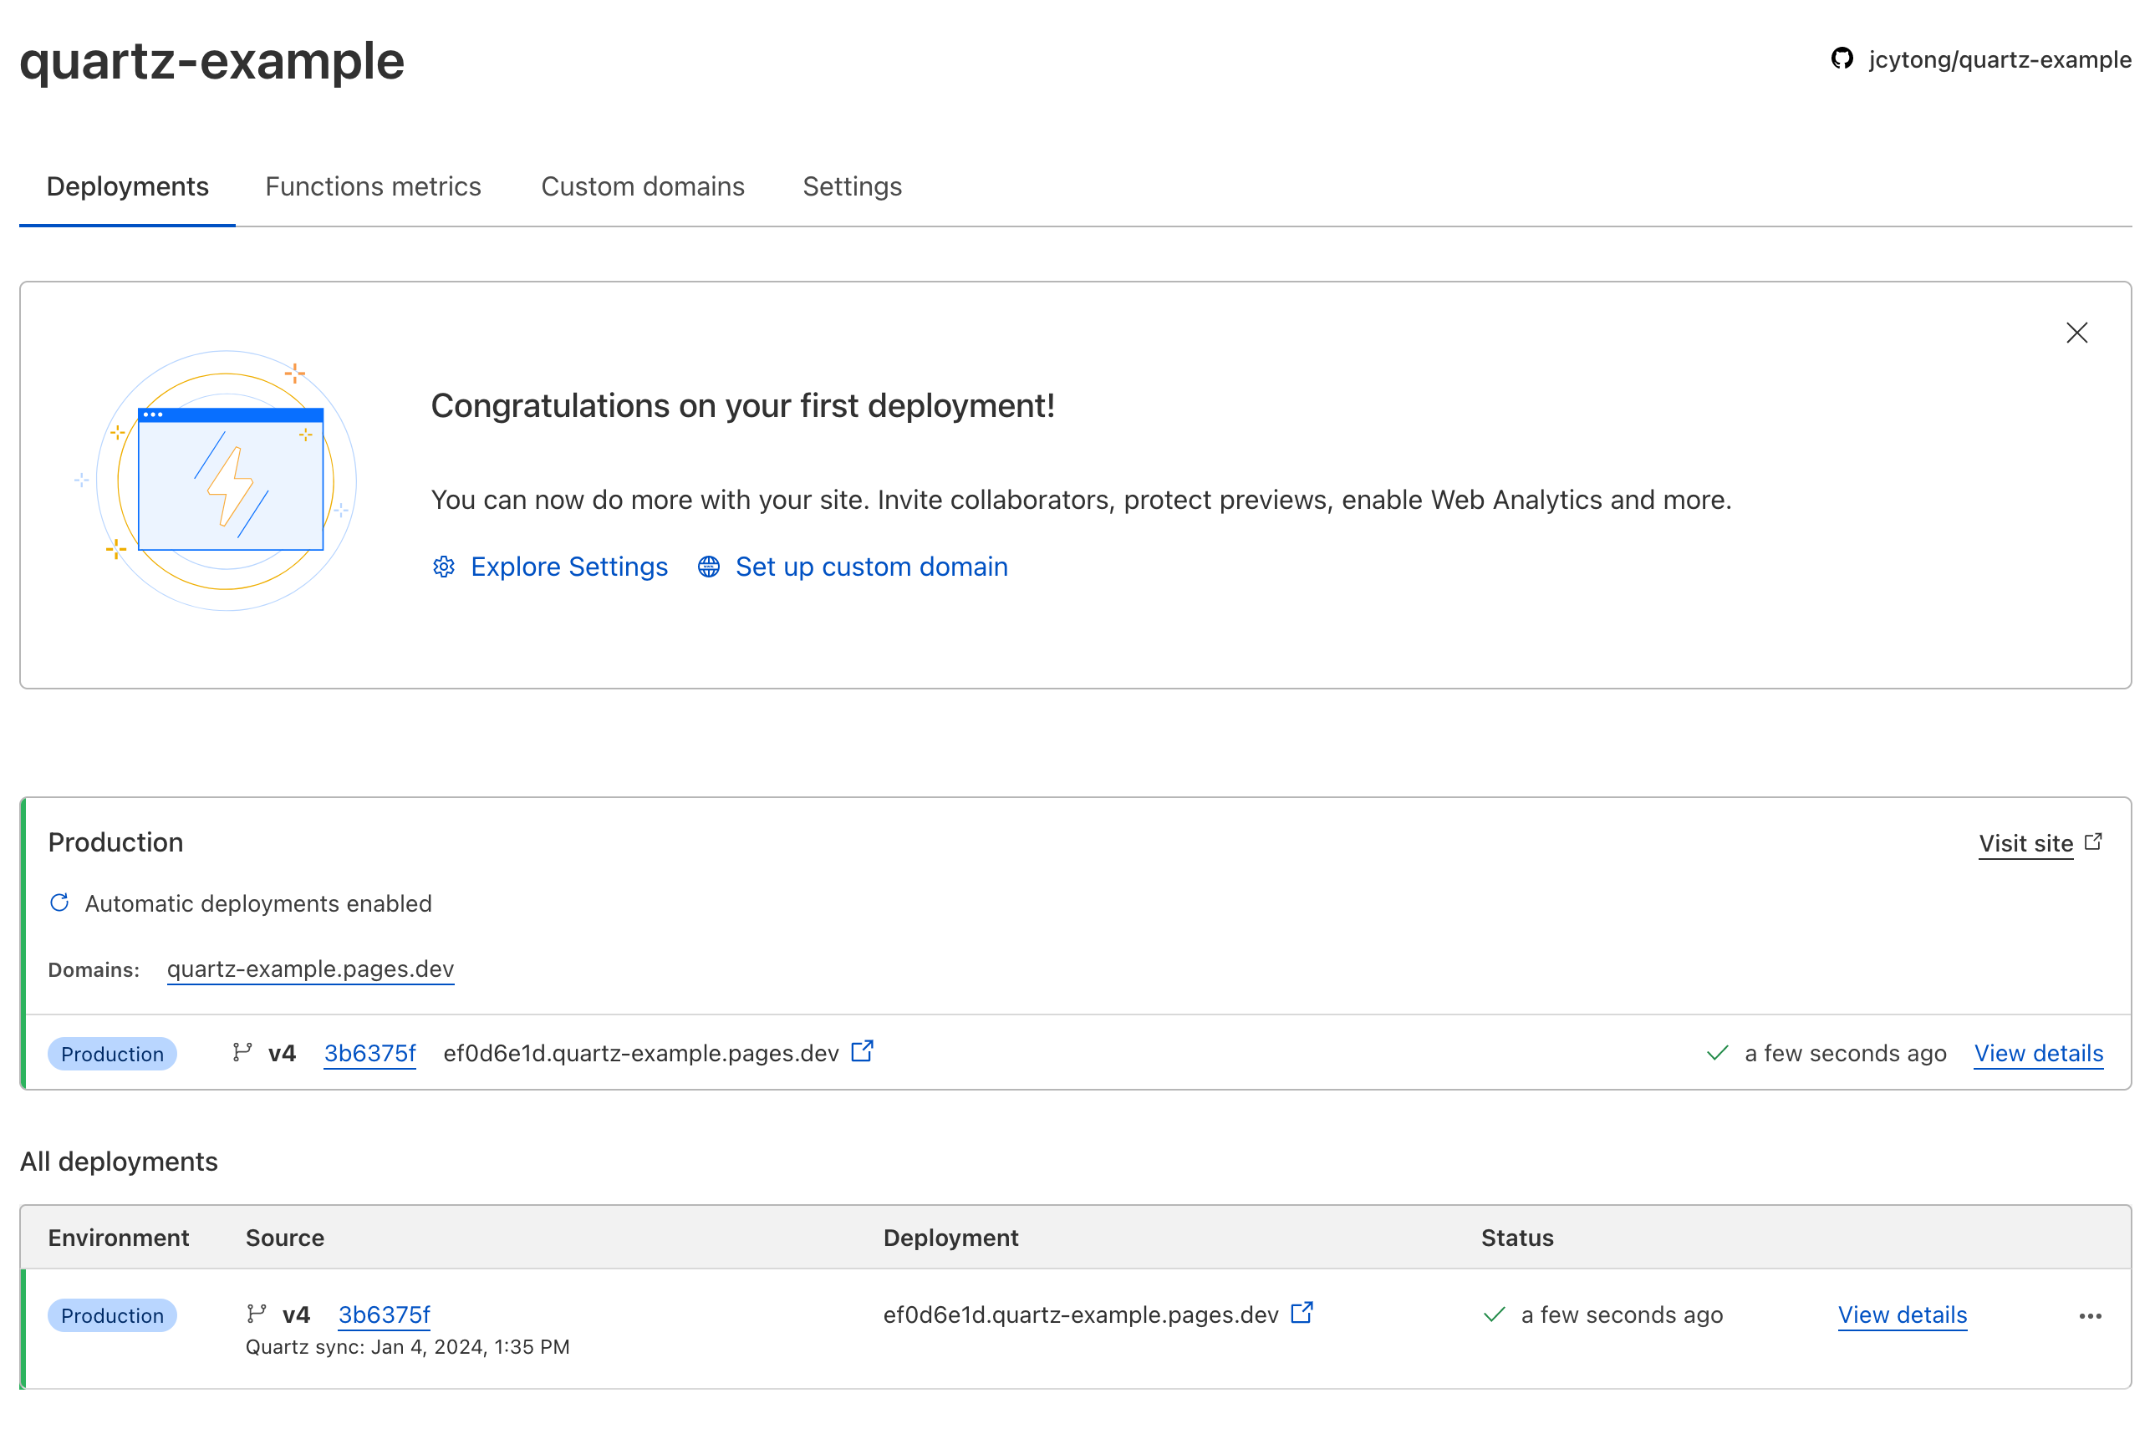Dismiss the congratulations banner with the X
This screenshot has width=2155, height=1439.
(2076, 333)
